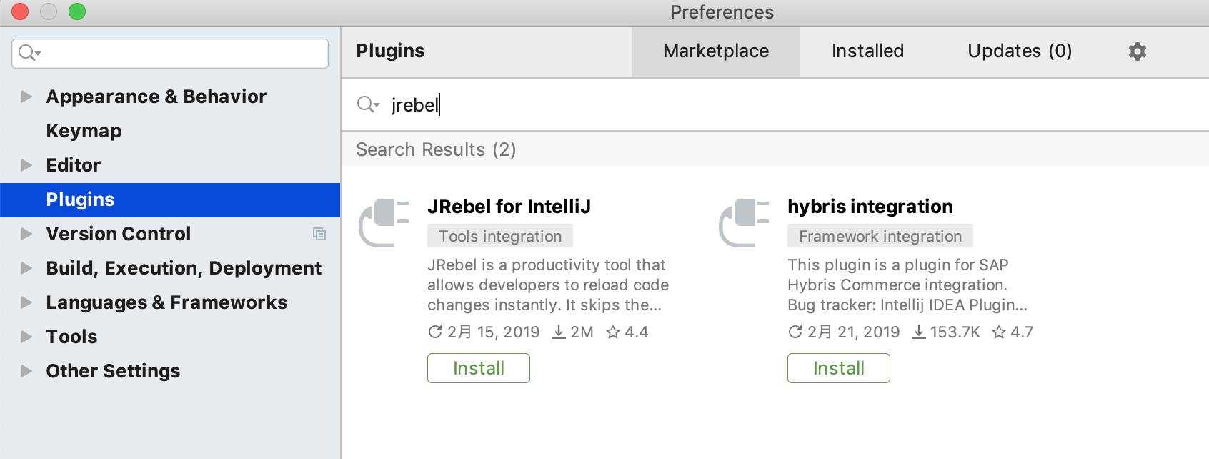Switch to the Installed tab
The image size is (1209, 459).
pos(867,51)
